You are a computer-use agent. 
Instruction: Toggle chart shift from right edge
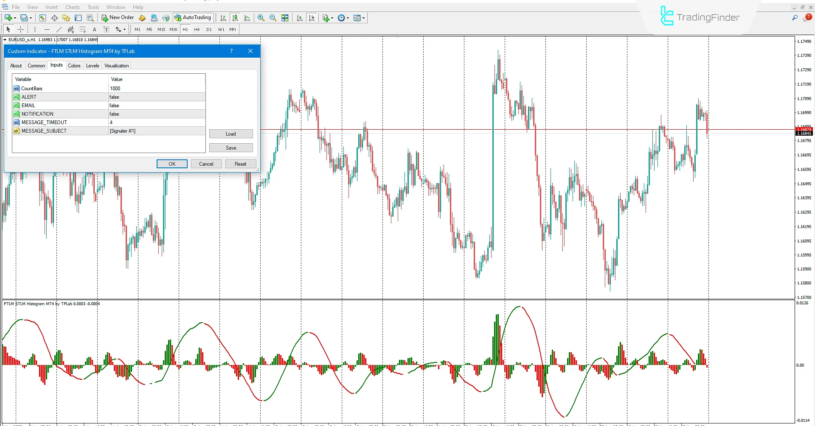click(x=312, y=18)
